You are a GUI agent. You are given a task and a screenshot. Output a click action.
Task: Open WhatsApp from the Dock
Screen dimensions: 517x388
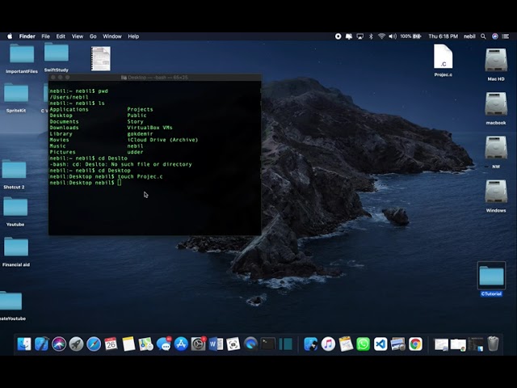(x=363, y=344)
